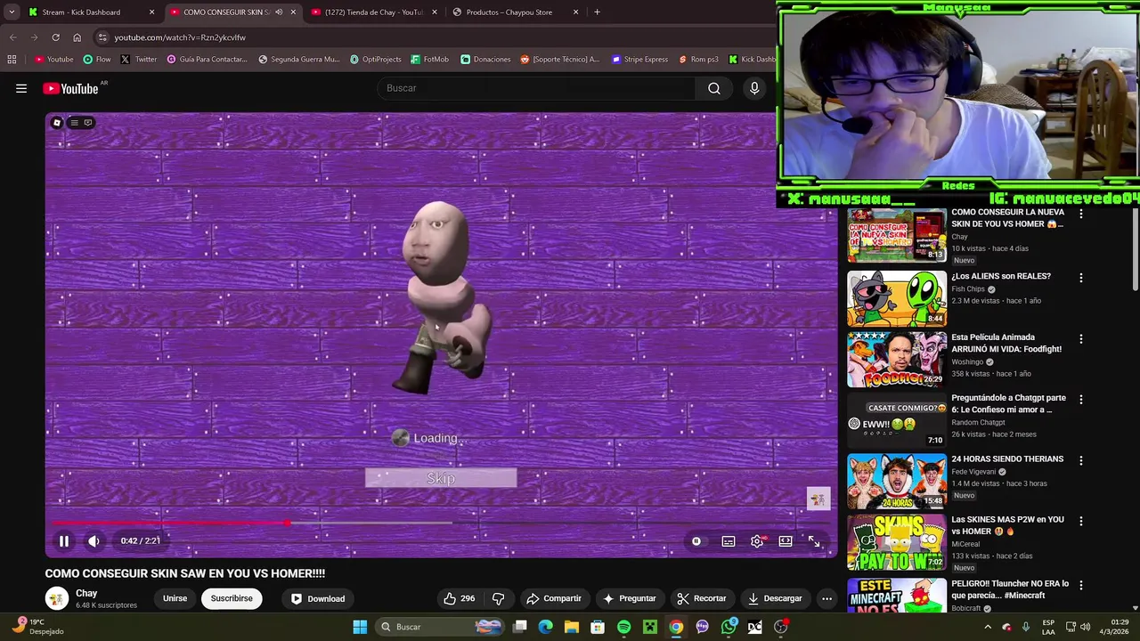
Task: Open the player settings gear
Action: [x=757, y=540]
